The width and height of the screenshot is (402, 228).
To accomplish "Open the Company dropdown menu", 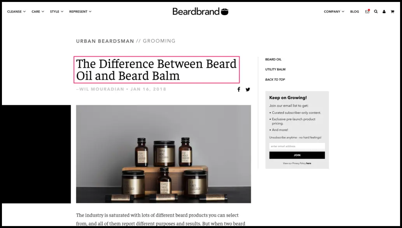I will point(334,12).
